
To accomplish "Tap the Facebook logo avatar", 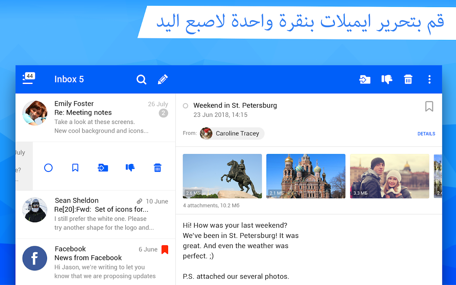I will [x=35, y=258].
